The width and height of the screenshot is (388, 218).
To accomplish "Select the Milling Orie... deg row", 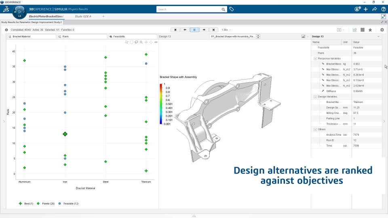I will pos(346,113).
